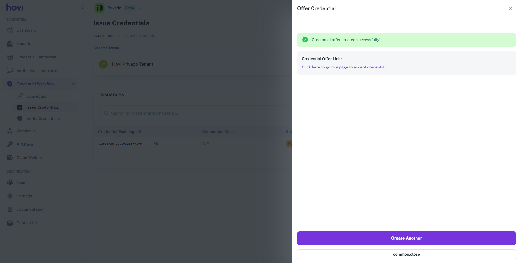Go to Verification Templates page
This screenshot has height=263, width=519.
click(37, 70)
